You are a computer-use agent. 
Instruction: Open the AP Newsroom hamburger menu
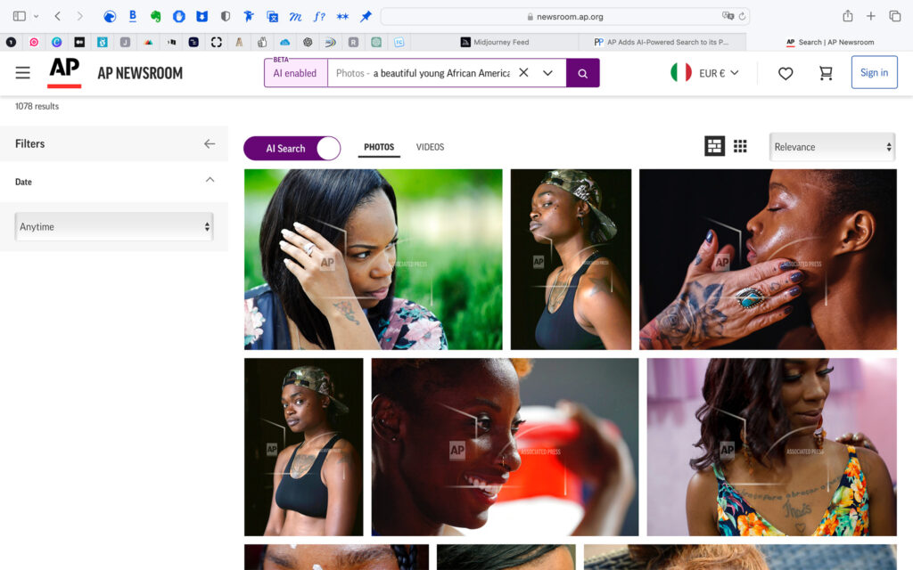22,73
